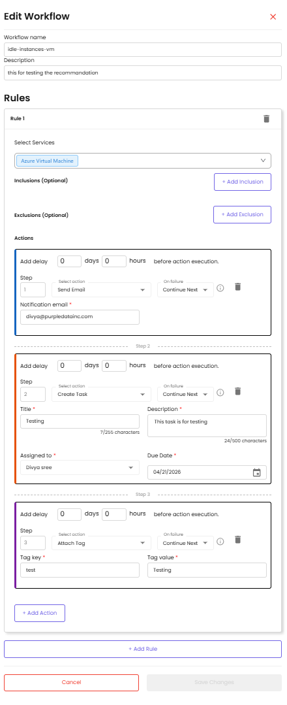
Task: Show info for Send Email on-failure option
Action: click(x=220, y=288)
